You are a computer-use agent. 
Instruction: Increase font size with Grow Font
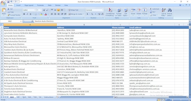click(x=44, y=10)
